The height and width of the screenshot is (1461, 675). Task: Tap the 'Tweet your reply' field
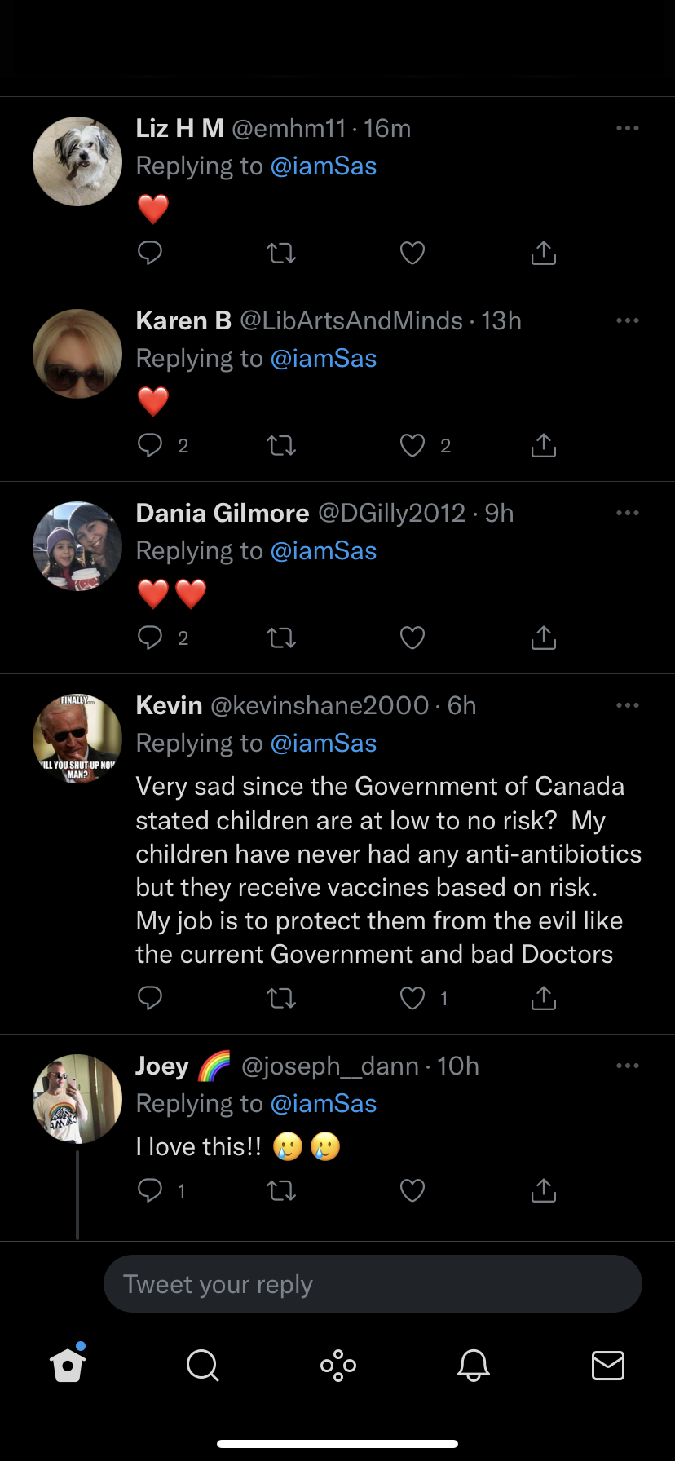pos(373,1284)
